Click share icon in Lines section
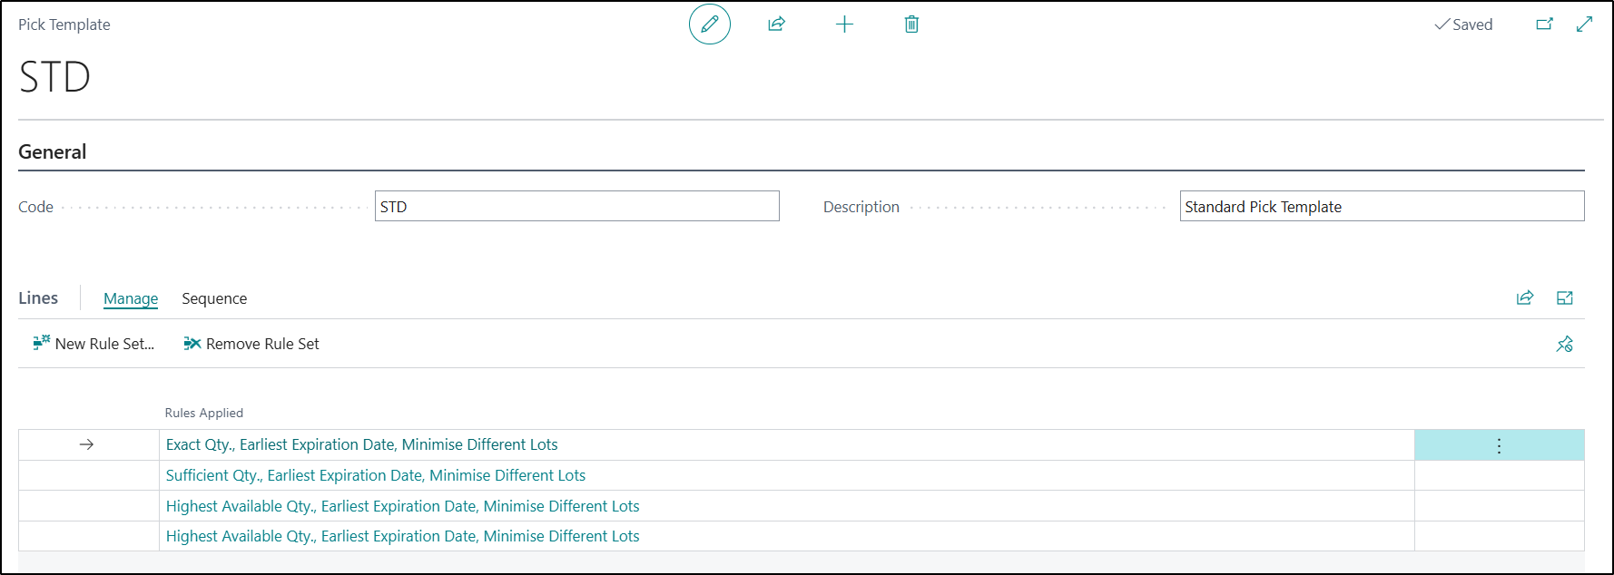The height and width of the screenshot is (575, 1614). coord(1525,298)
